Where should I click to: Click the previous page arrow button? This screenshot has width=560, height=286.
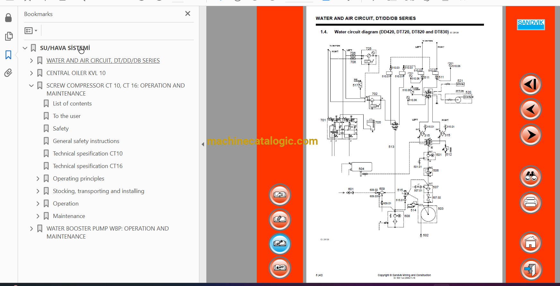pyautogui.click(x=530, y=109)
